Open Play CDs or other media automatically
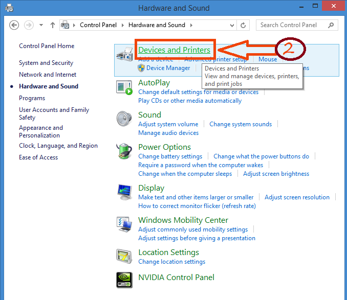The height and width of the screenshot is (300, 347). tap(190, 101)
